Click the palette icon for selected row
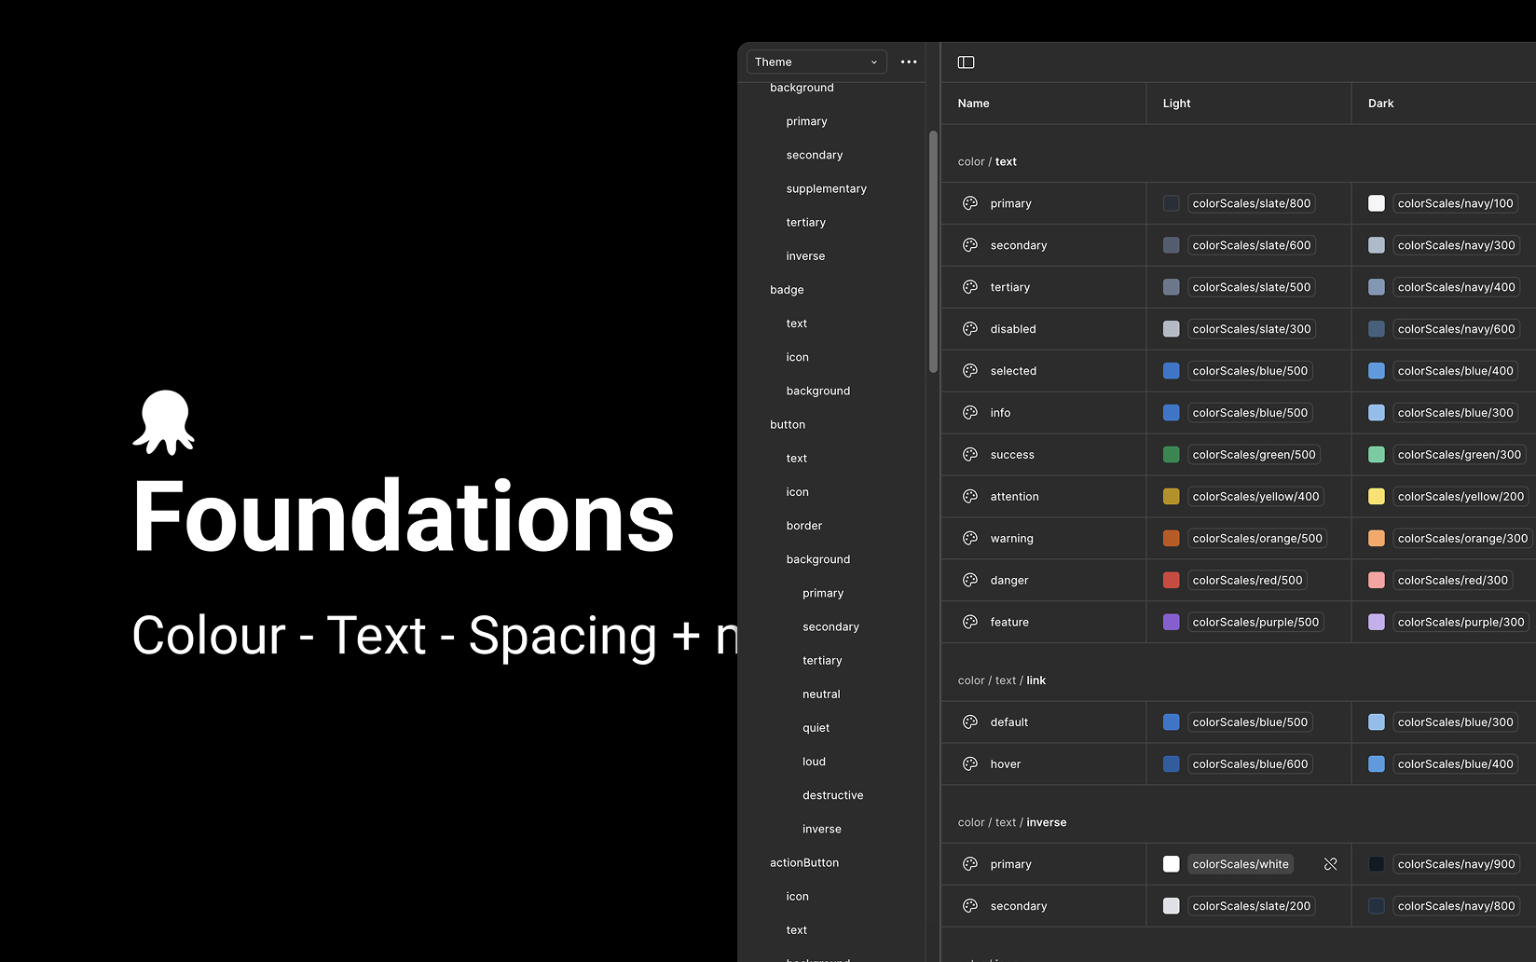 pyautogui.click(x=970, y=371)
